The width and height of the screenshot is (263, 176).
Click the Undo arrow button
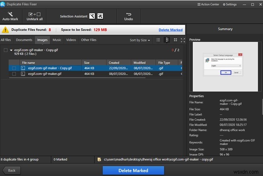click(128, 16)
